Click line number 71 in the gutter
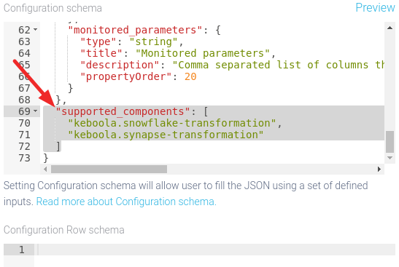 click(24, 135)
